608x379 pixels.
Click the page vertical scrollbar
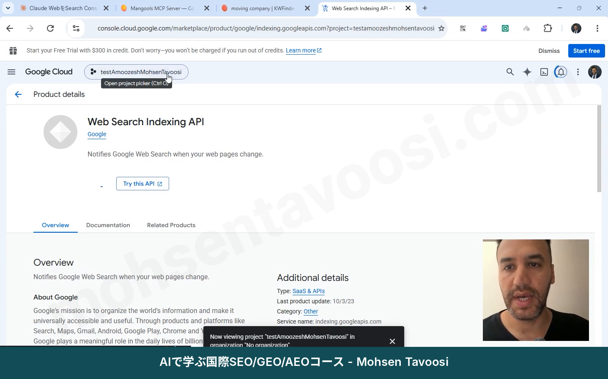pos(599,149)
